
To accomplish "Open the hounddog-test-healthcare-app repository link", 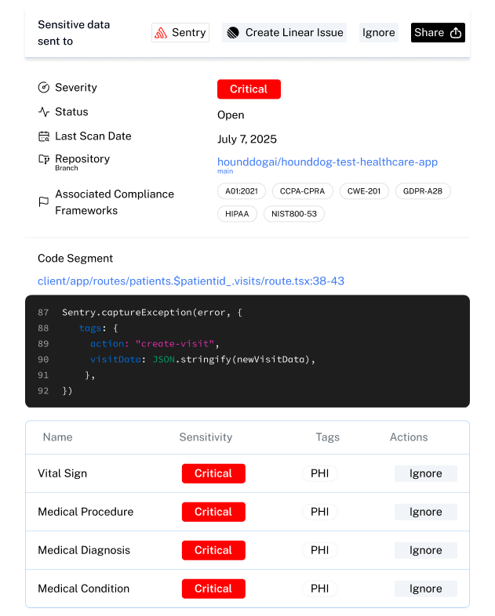I will pos(327,162).
